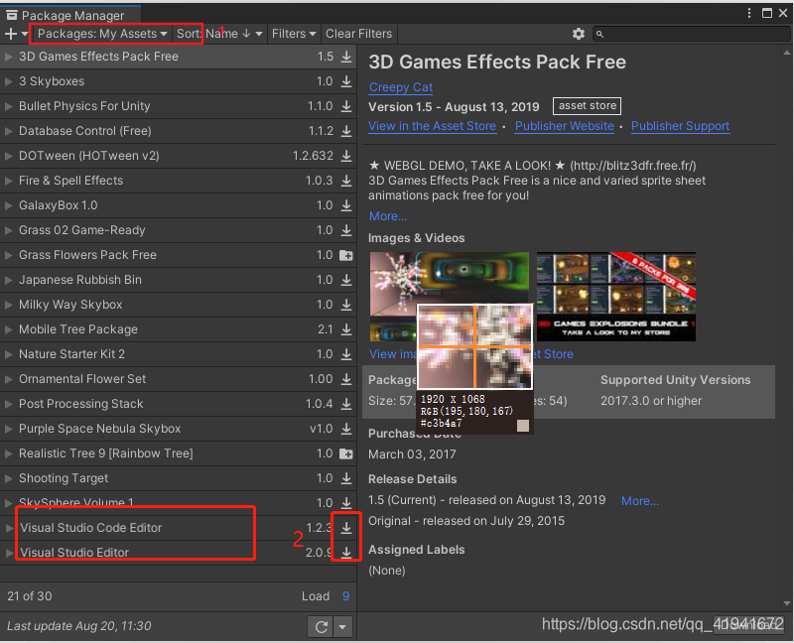The width and height of the screenshot is (794, 643).
Task: Click import icon for Realistic Tree 9
Action: pos(346,453)
